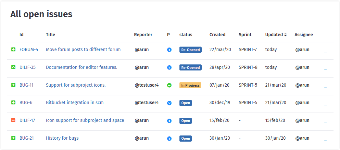Open issue link FORUM-4

click(x=29, y=49)
